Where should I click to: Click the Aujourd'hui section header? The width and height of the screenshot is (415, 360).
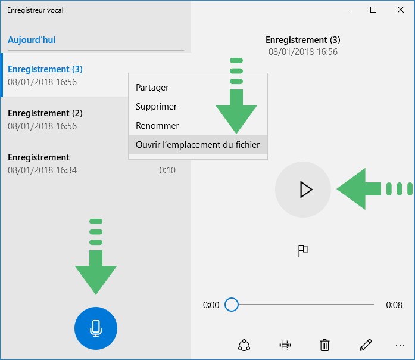coord(32,40)
